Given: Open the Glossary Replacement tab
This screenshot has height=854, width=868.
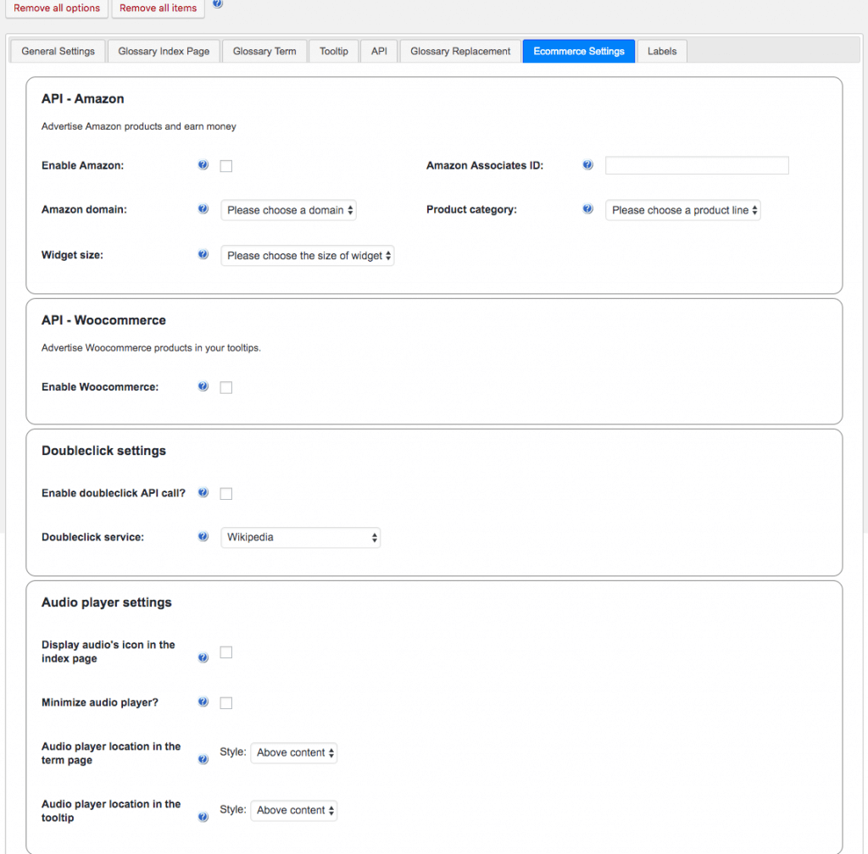Looking at the screenshot, I should (459, 51).
